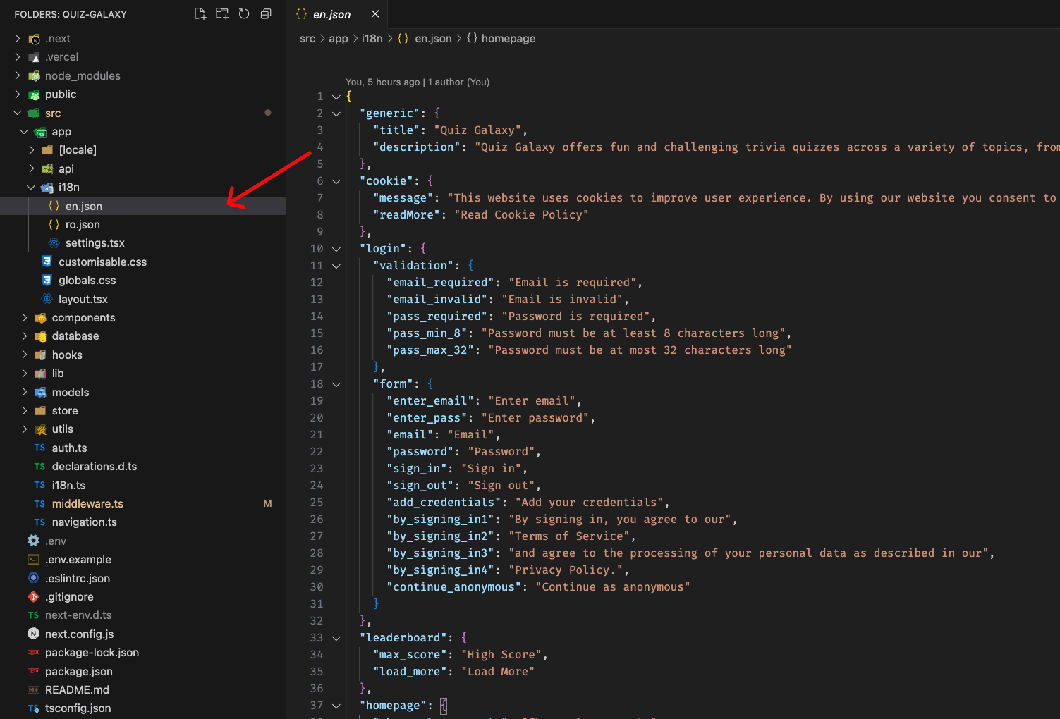This screenshot has height=719, width=1060.
Task: Open ro.json in the file tree
Action: click(x=142, y=224)
